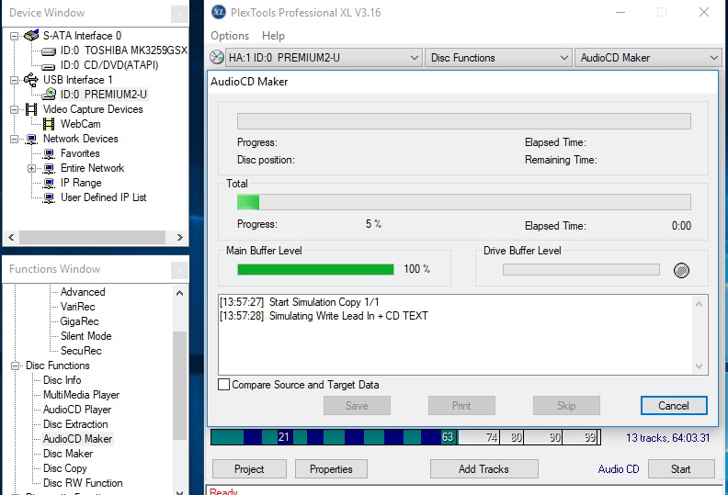728x495 pixels.
Task: Enable Compare Source and Target Data checkbox
Action: point(223,385)
